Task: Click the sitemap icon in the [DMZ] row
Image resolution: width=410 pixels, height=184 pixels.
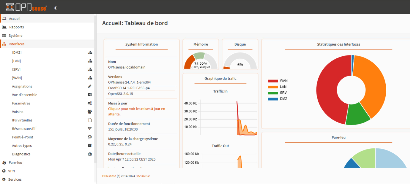Action: (90, 53)
